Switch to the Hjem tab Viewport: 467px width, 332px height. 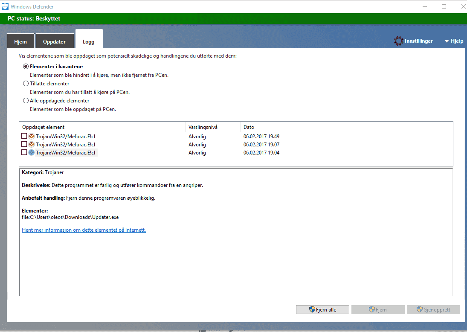20,41
